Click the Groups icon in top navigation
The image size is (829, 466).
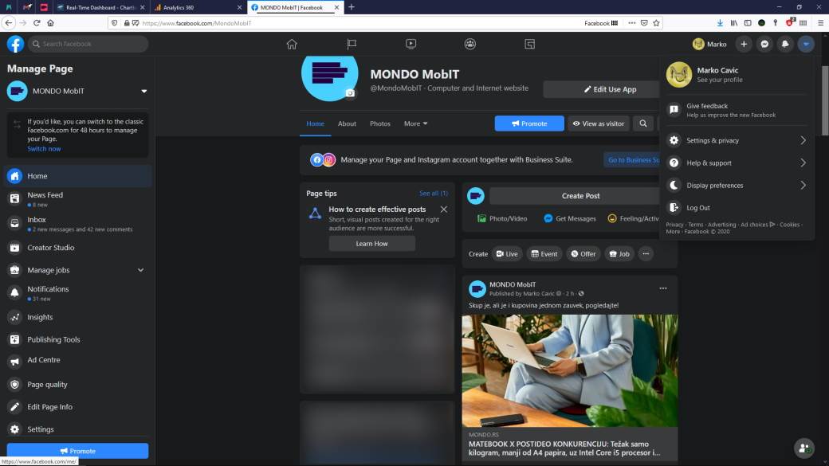tap(470, 44)
